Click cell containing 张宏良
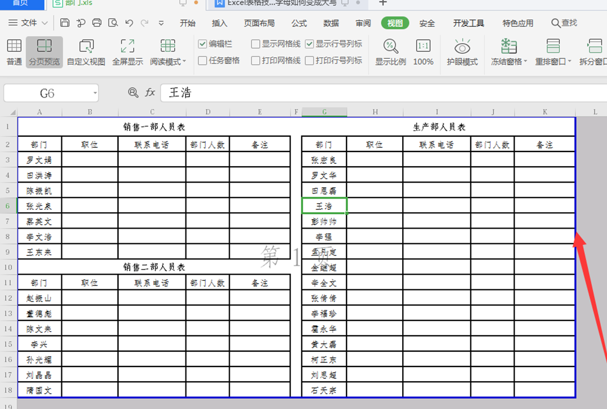 click(x=324, y=160)
